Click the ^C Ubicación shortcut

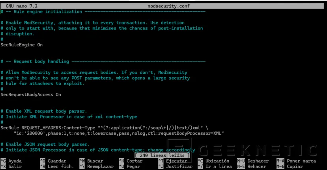213,161
